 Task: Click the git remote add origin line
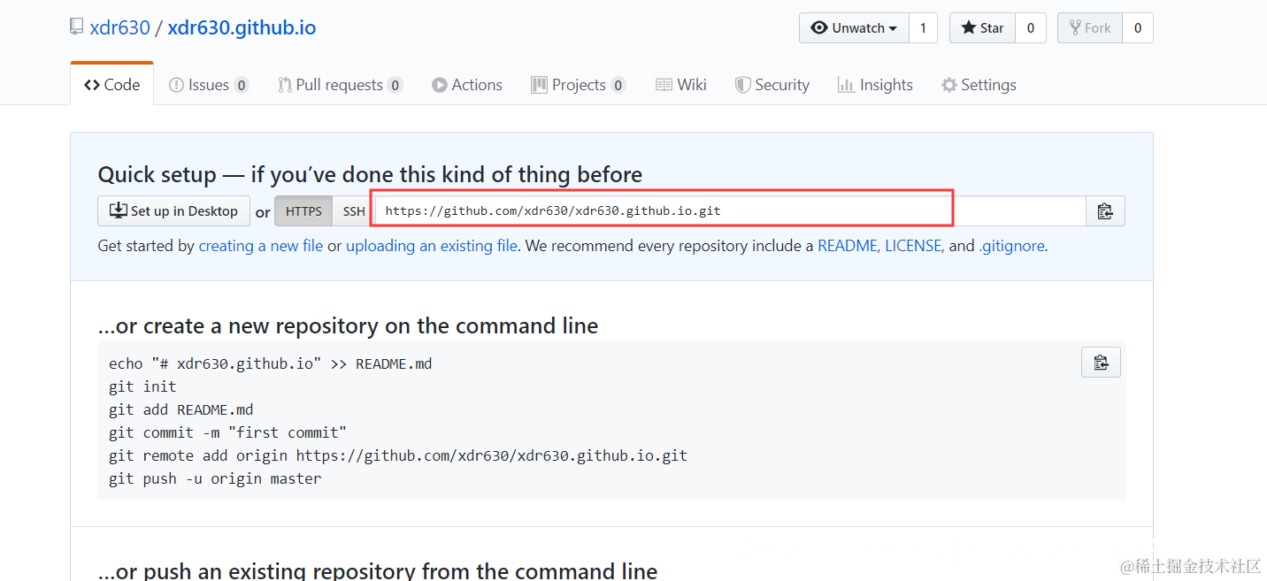(398, 455)
